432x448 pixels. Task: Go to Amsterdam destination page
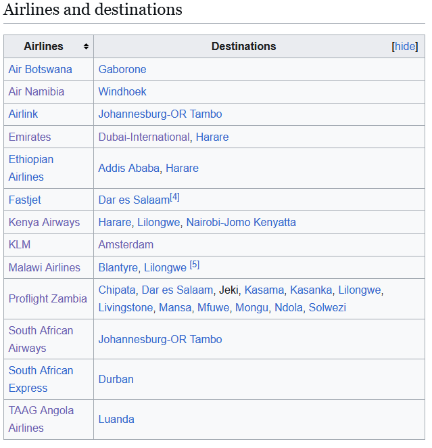point(126,244)
